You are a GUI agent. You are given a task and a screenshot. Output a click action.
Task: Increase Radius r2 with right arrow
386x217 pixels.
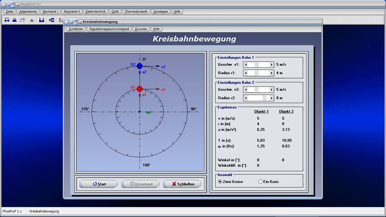pos(272,98)
